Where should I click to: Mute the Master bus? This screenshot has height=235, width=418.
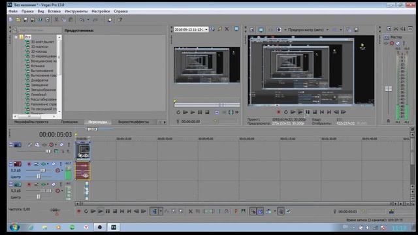coord(398,43)
